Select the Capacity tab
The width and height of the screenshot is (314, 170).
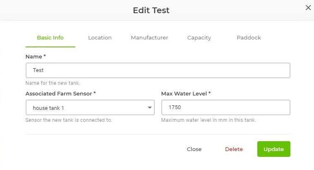[x=199, y=37]
